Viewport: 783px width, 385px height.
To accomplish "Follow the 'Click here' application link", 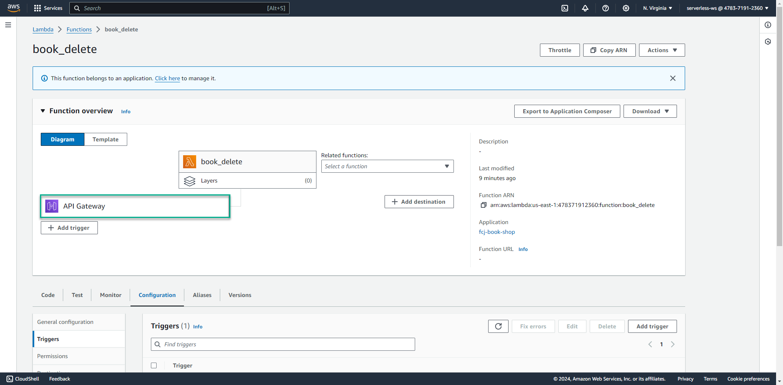I will coord(167,78).
